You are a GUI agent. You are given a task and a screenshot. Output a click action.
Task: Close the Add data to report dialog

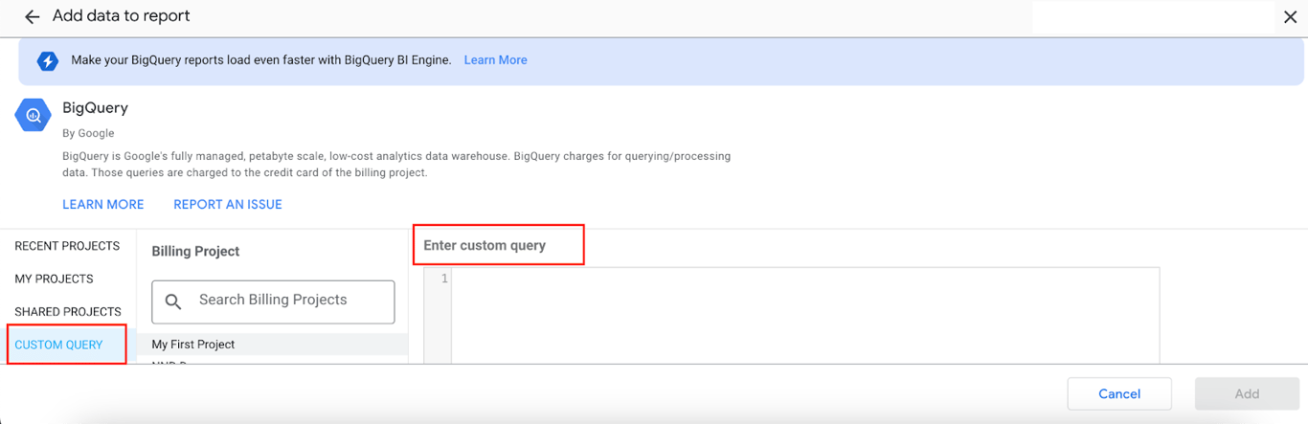pos(1290,17)
